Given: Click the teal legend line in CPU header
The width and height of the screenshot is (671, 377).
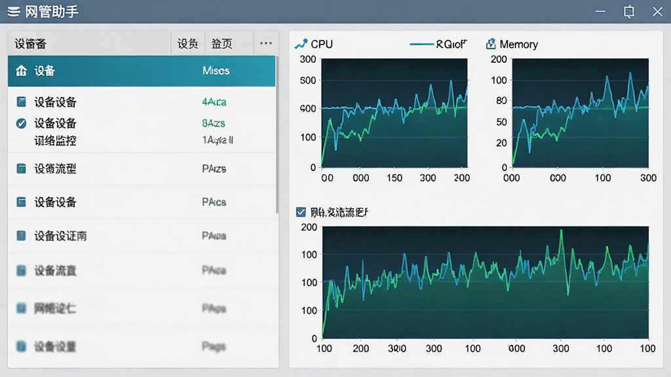Looking at the screenshot, I should pyautogui.click(x=421, y=44).
